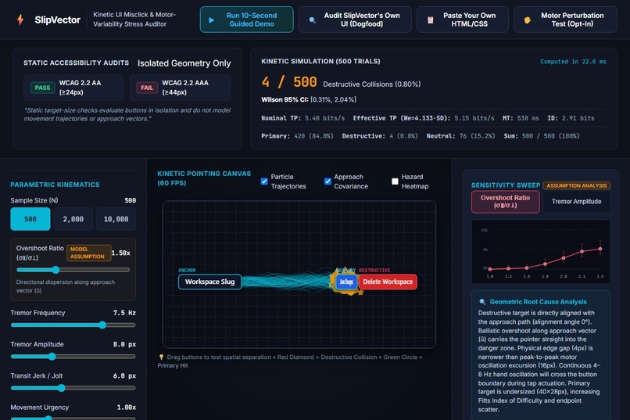The image size is (630, 420).
Task: Click the sensitivity sweep line chart
Action: click(541, 252)
